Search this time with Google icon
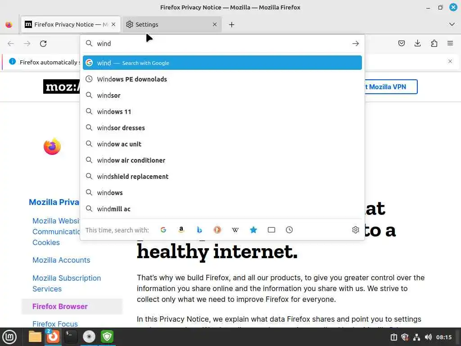 [x=163, y=230]
